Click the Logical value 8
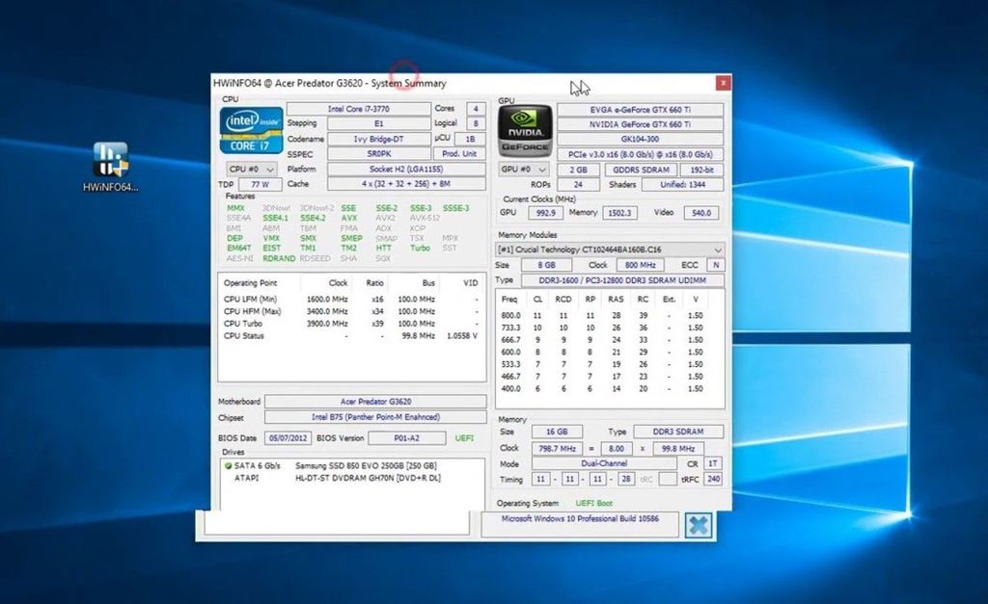The height and width of the screenshot is (604, 988). 476,123
